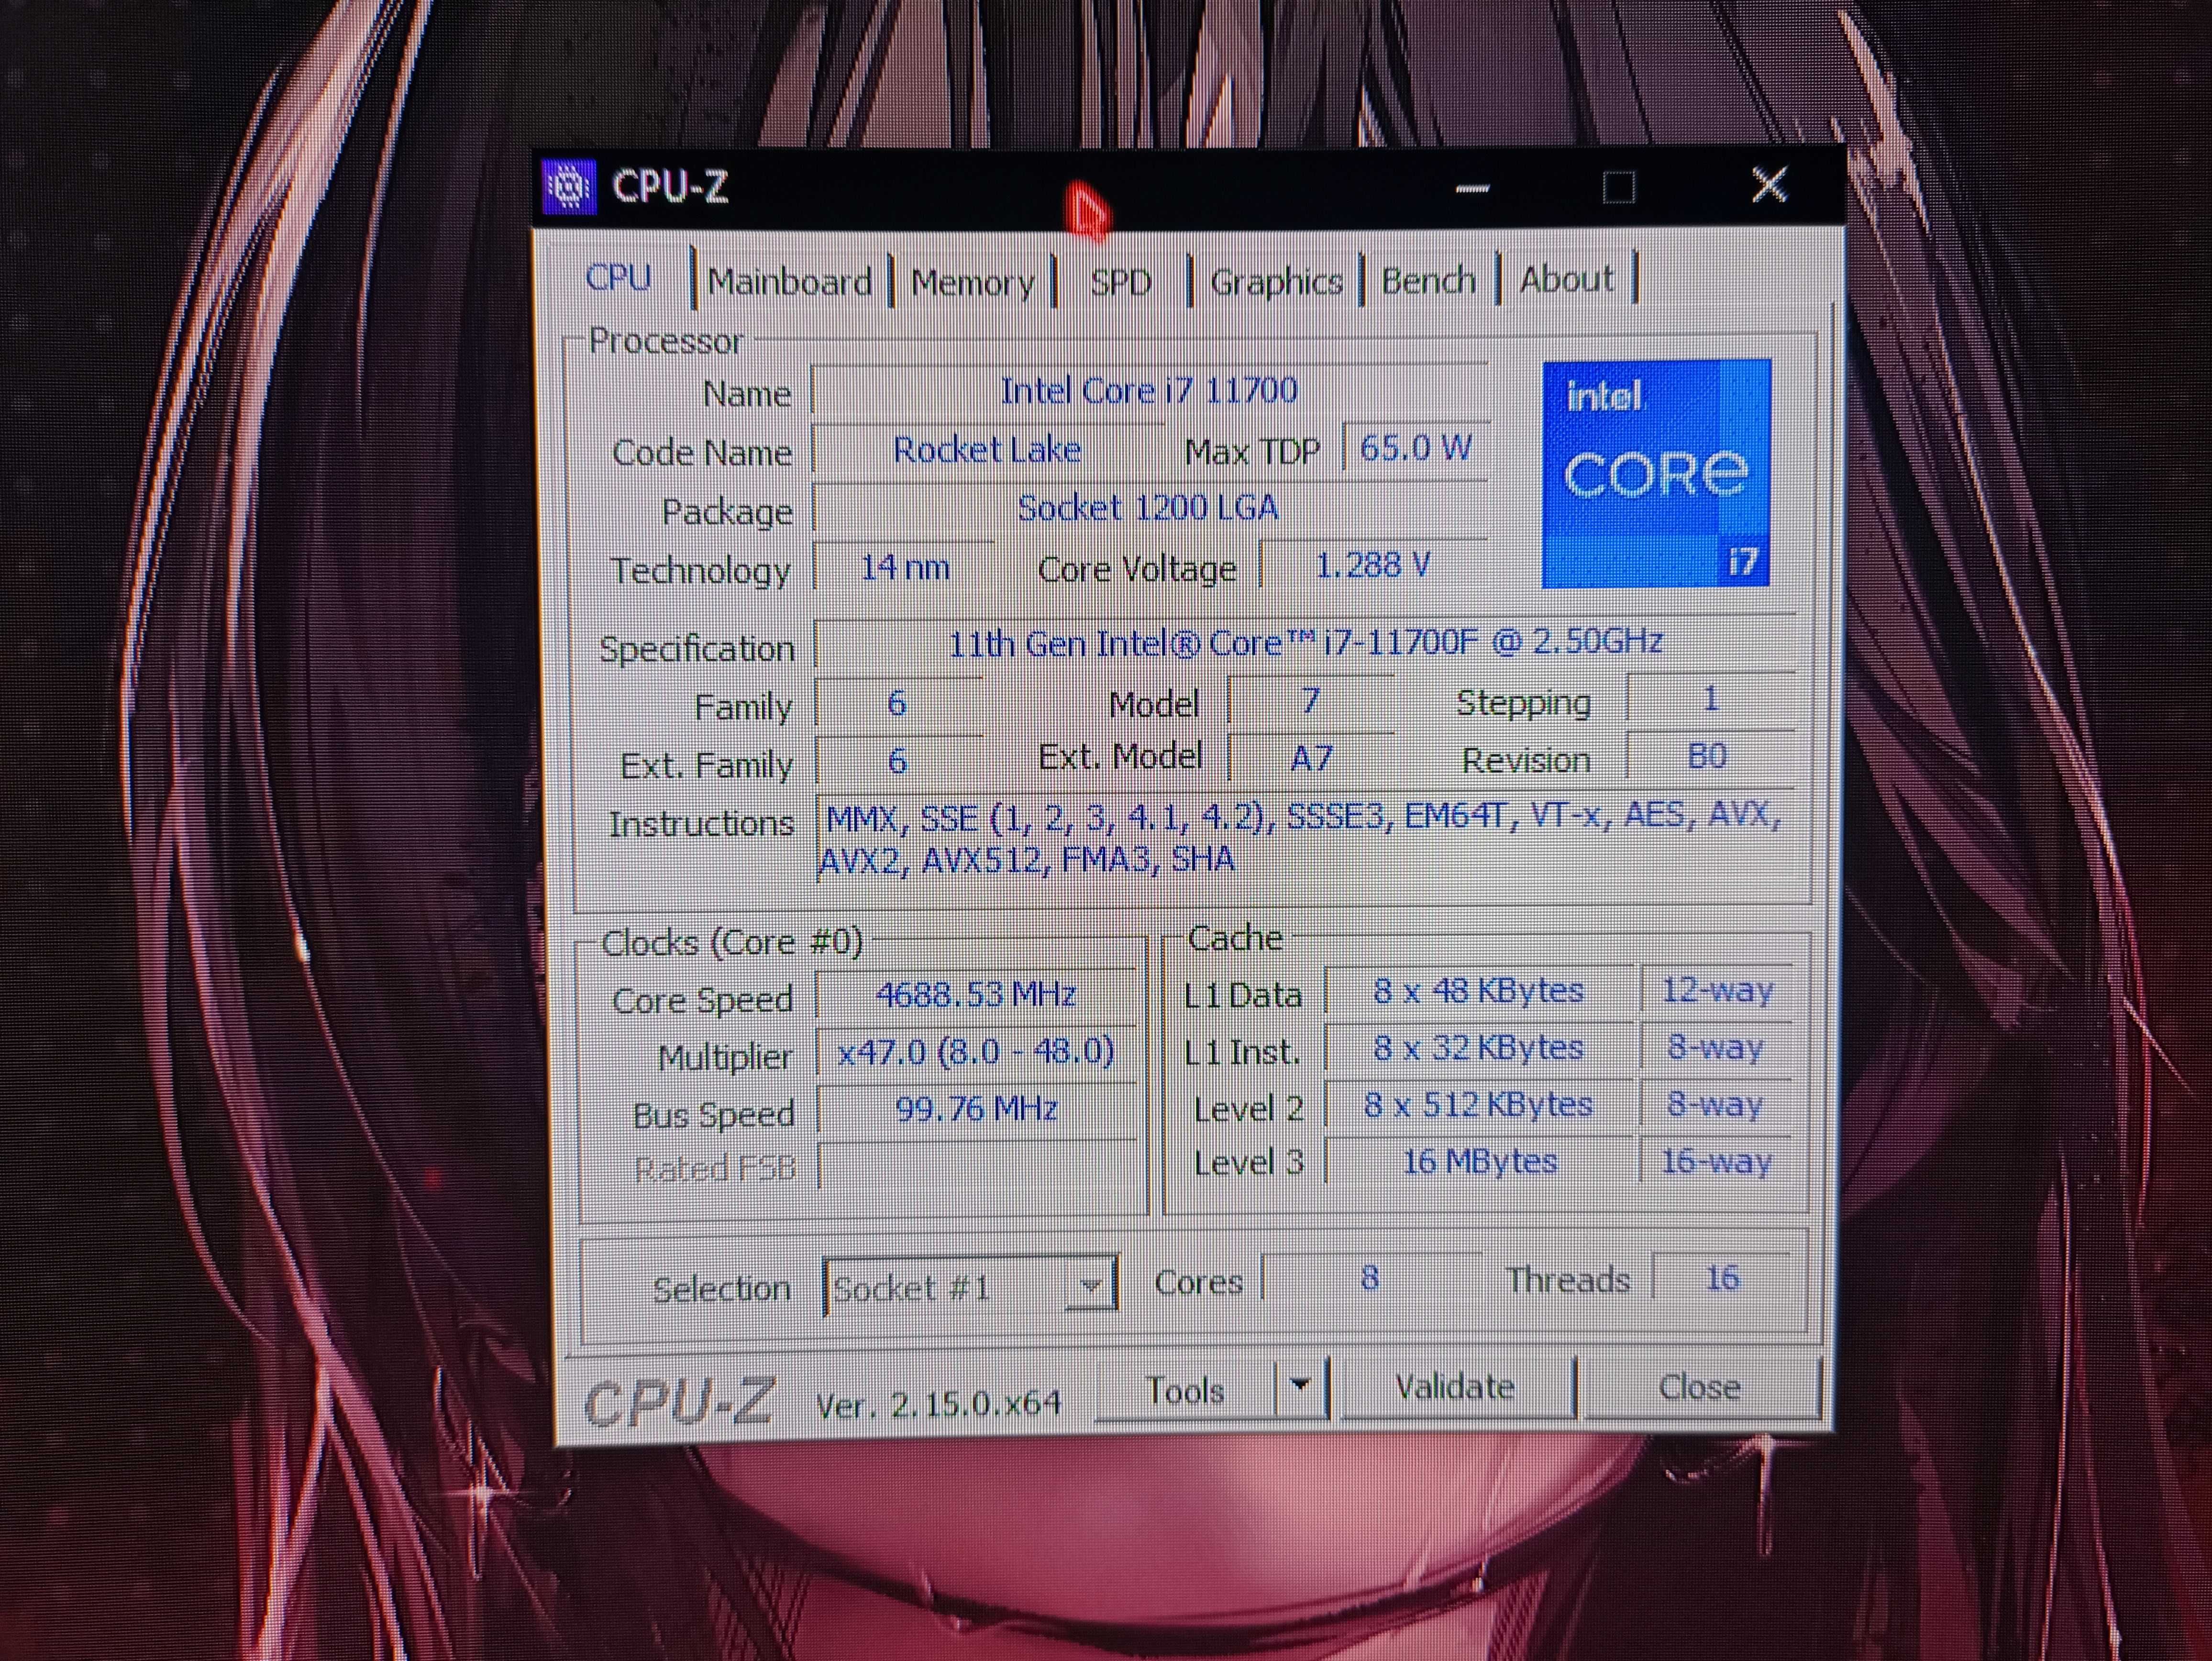Click the Level 2 value 8 x 512 KBytes
This screenshot has height=1661, width=2212.
tap(1479, 1105)
